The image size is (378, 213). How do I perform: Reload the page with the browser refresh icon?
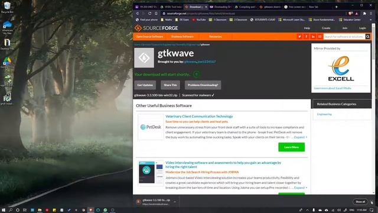click(149, 14)
